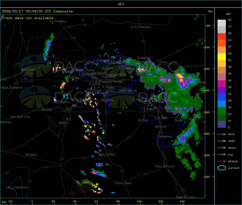Click the 'Guadales' map label
Viewport: 242px width, 205px height.
(144, 58)
